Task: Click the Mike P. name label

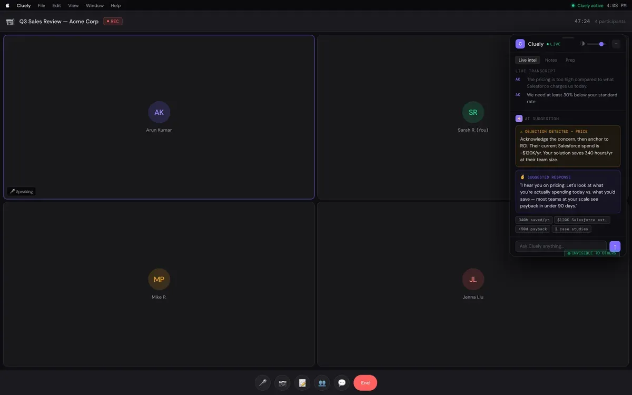Action: click(159, 297)
